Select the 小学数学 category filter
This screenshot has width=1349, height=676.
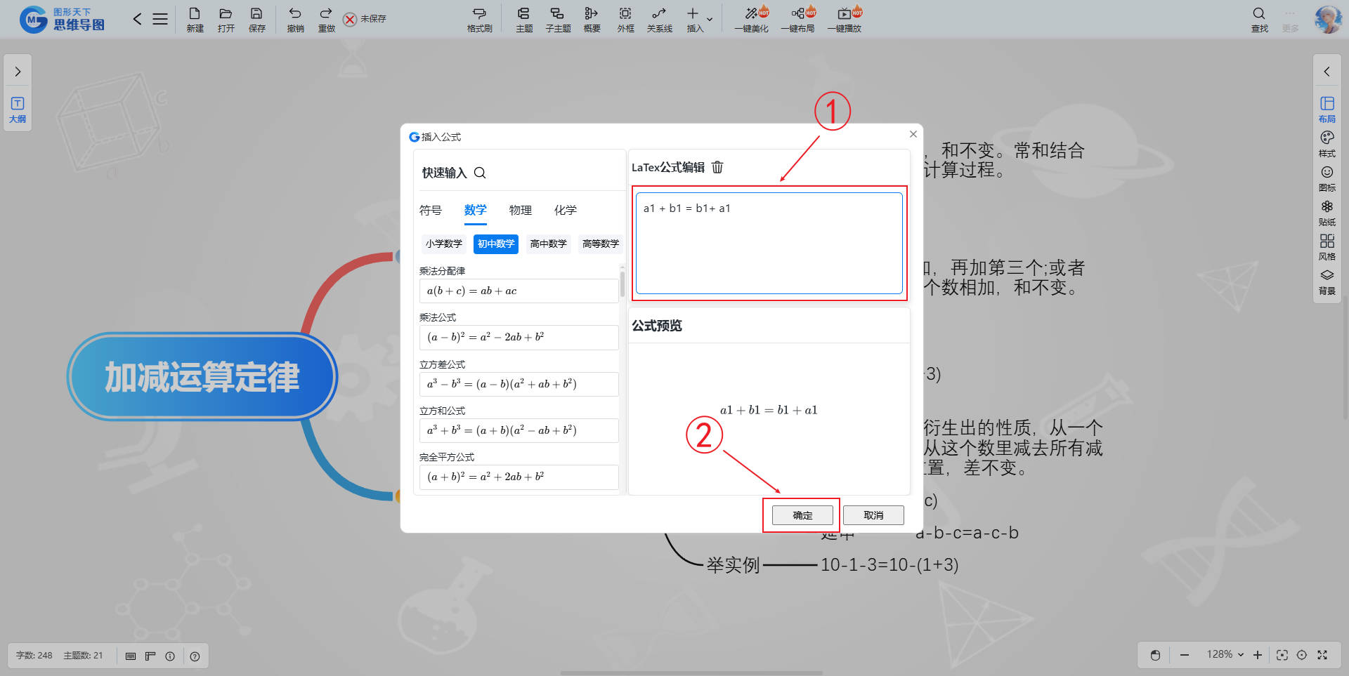point(443,244)
